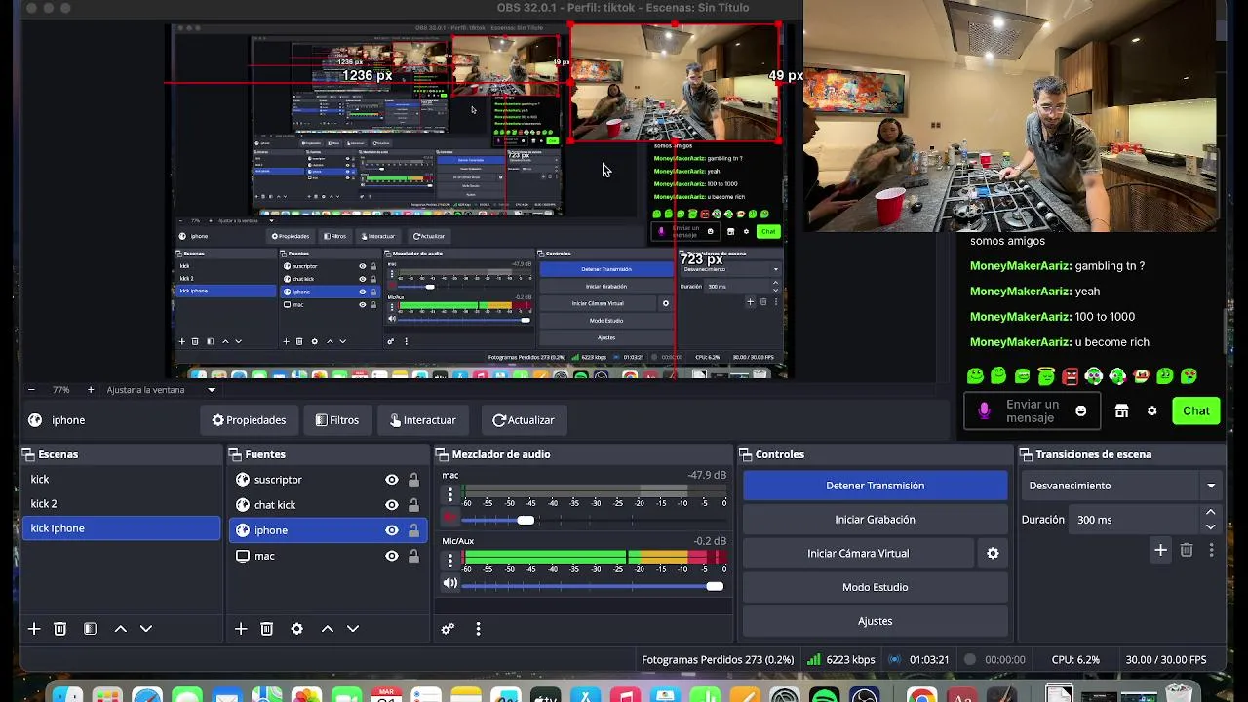Hide the iphone source
Screen dimensions: 1248x702
pyautogui.click(x=392, y=530)
